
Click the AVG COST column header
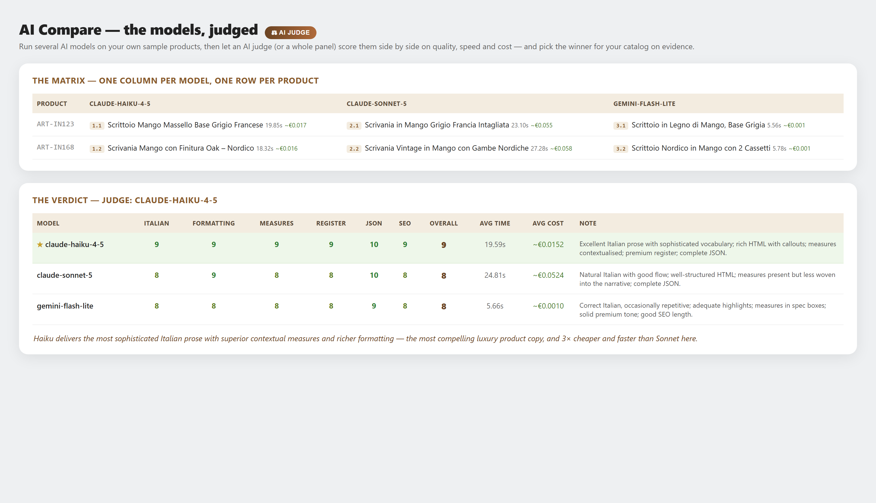[x=548, y=223]
